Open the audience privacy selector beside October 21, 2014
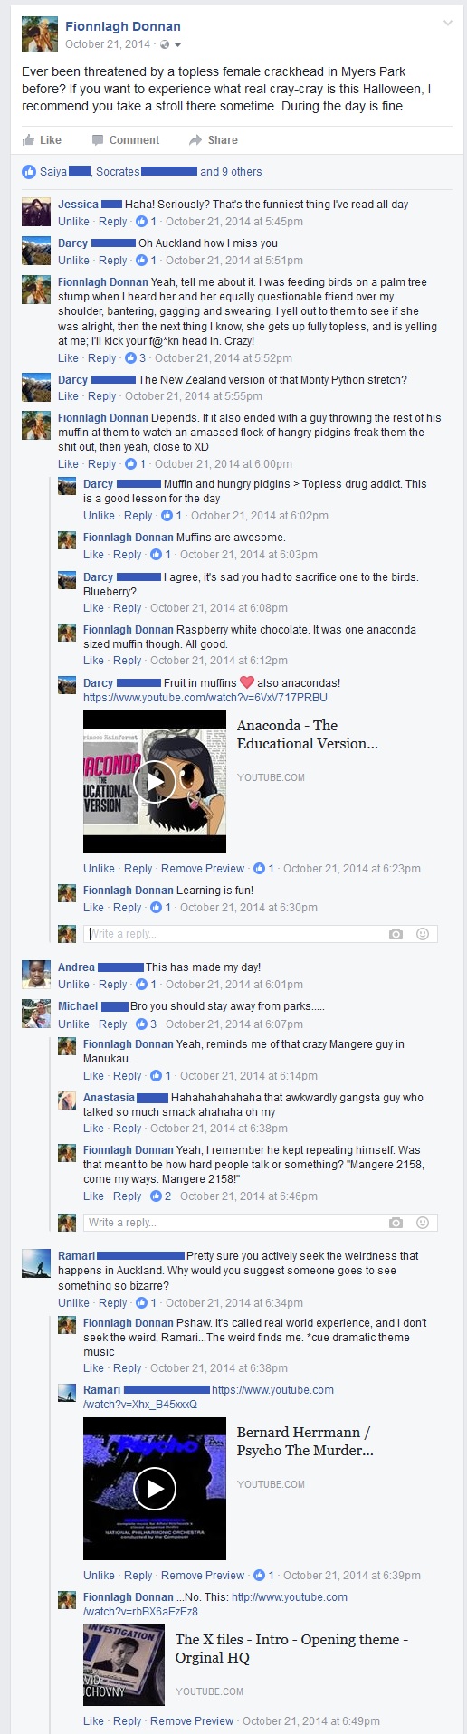 click(x=170, y=44)
